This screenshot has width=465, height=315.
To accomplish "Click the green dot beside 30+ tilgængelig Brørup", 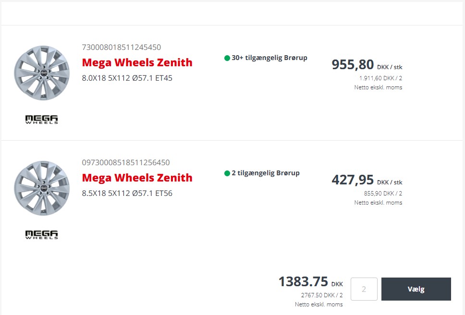I will (227, 58).
